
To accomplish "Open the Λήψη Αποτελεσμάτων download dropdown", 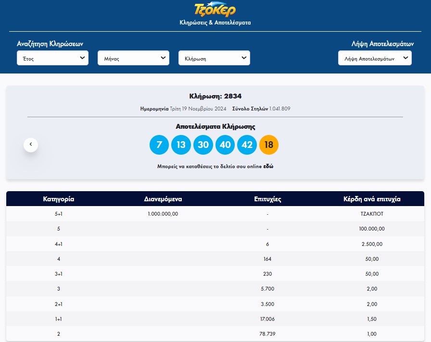I will pos(375,58).
